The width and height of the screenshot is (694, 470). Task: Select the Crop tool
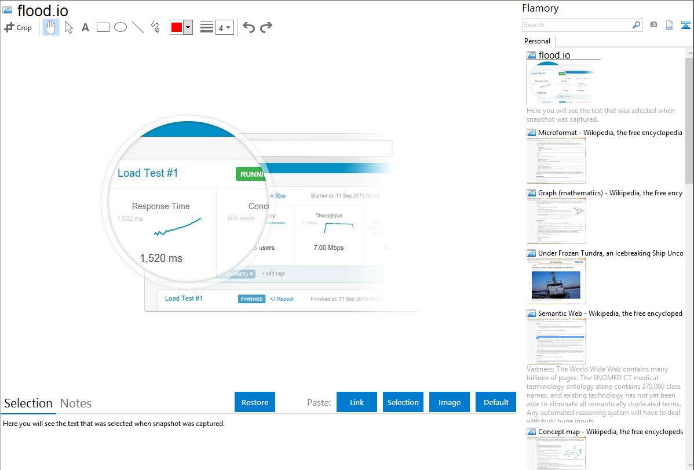(x=18, y=27)
